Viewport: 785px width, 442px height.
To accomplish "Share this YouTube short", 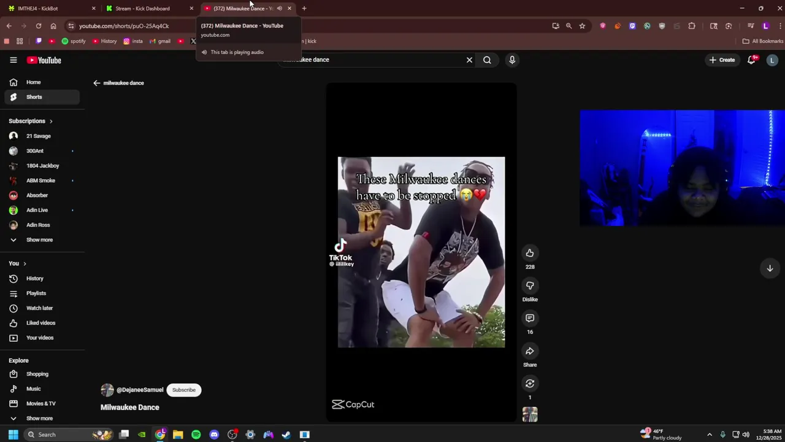I will coord(530,351).
